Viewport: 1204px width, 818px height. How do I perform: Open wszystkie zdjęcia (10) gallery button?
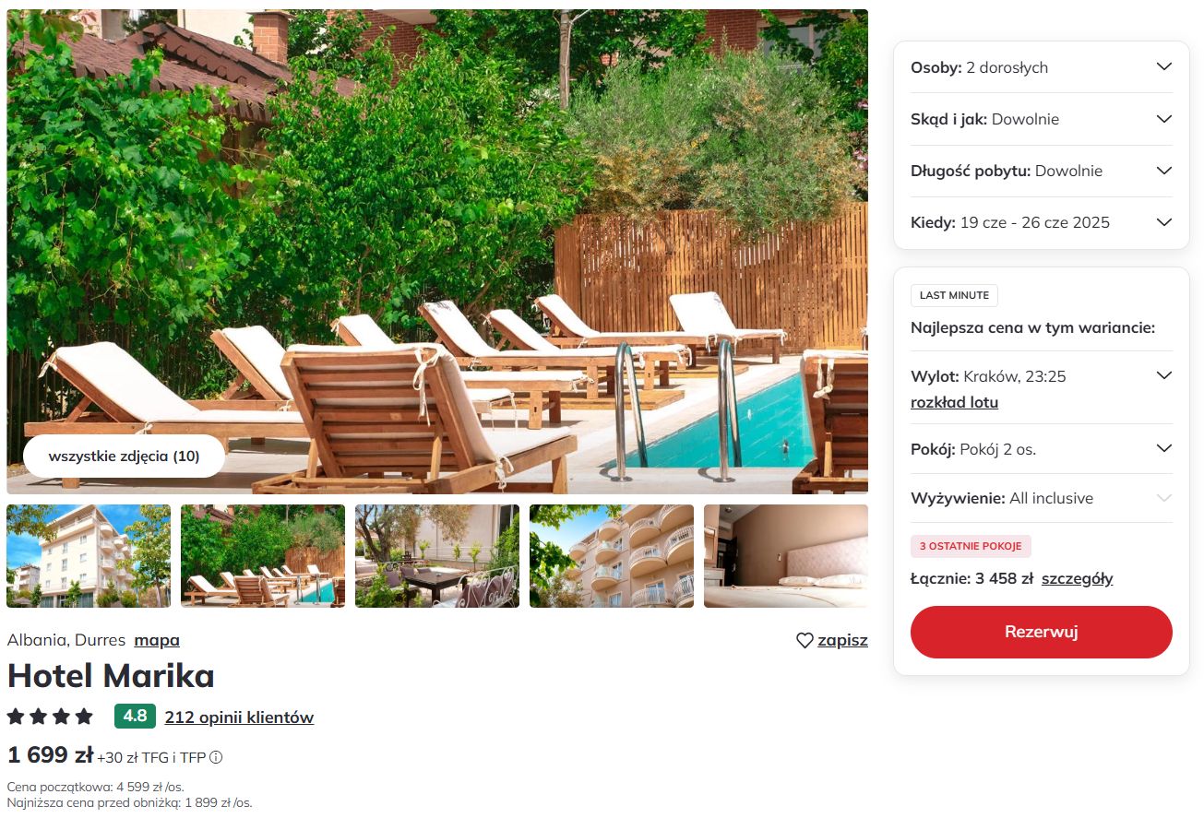tap(124, 456)
